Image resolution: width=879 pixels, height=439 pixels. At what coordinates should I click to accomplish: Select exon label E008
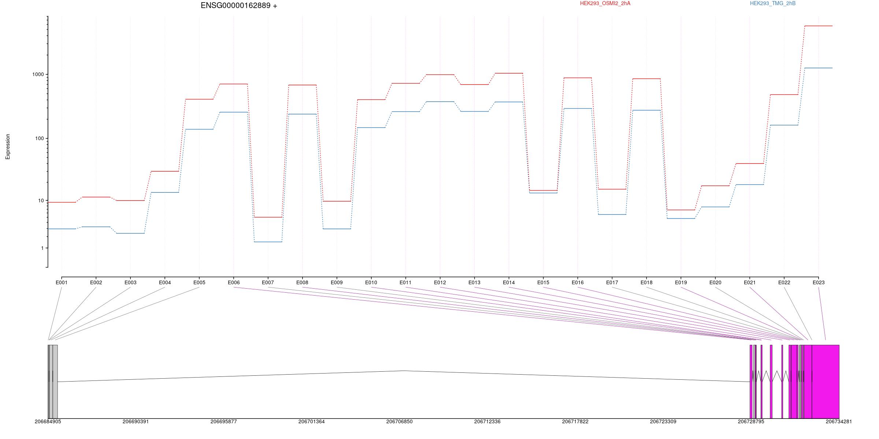(x=302, y=282)
